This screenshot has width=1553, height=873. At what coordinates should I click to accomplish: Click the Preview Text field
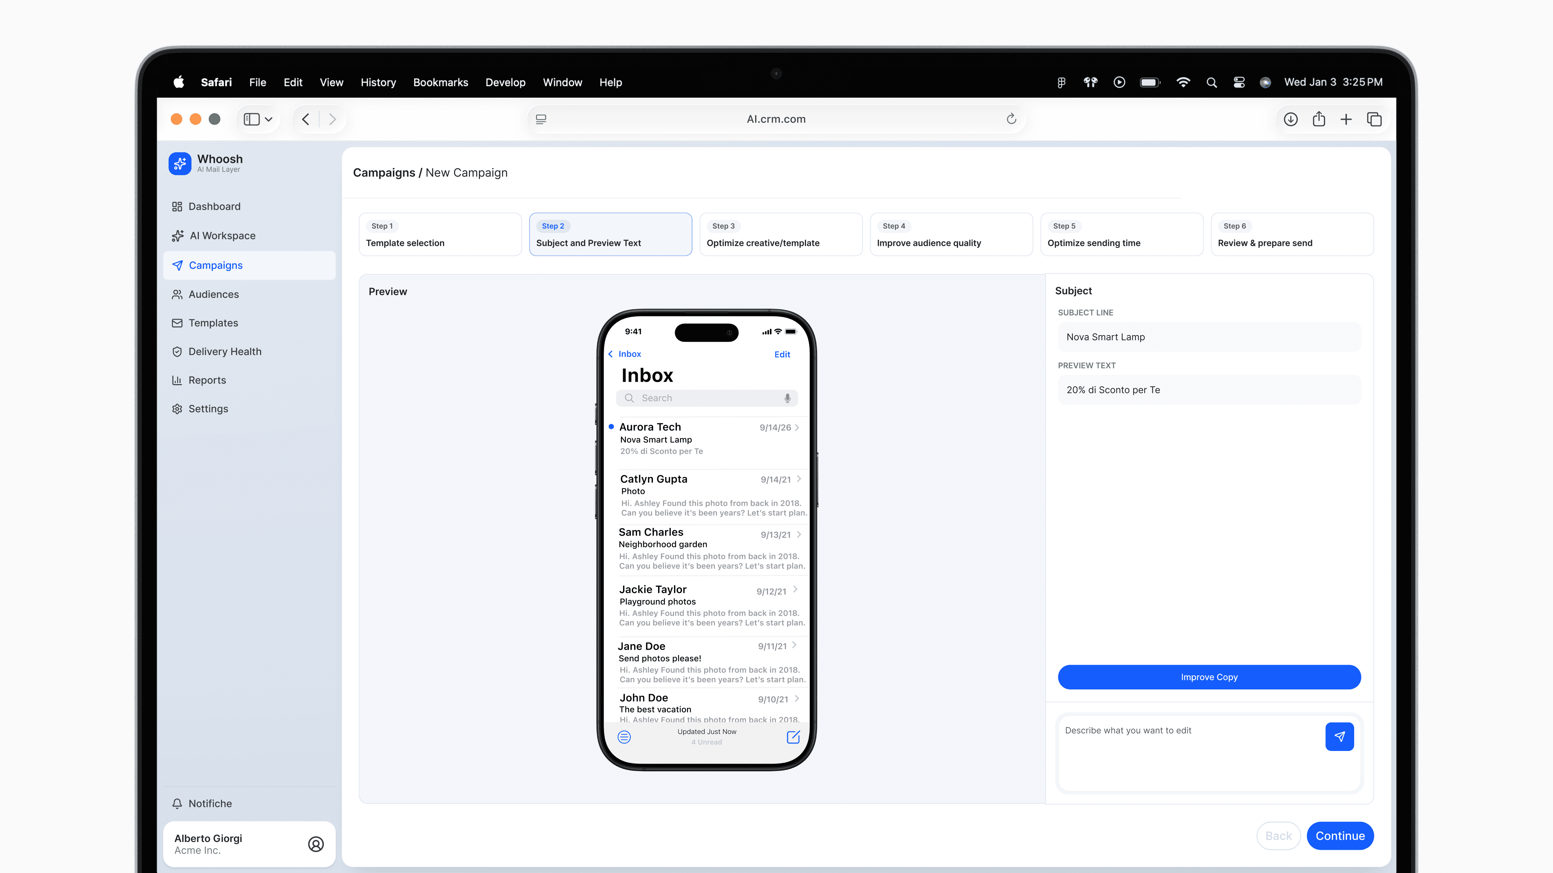1209,390
